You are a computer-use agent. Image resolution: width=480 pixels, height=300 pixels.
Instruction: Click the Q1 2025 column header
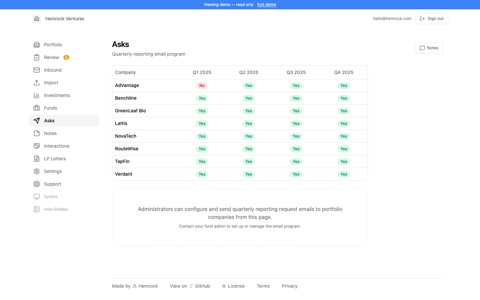coord(202,72)
